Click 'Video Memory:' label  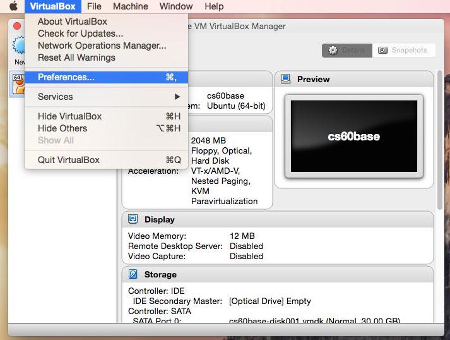click(157, 236)
